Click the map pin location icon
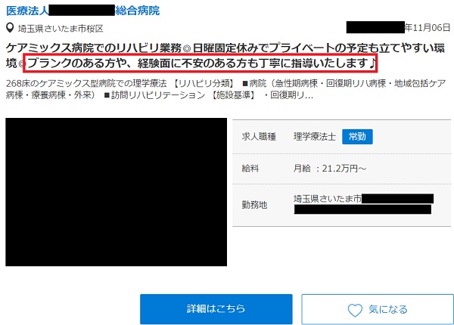This screenshot has width=454, height=325. (10, 28)
